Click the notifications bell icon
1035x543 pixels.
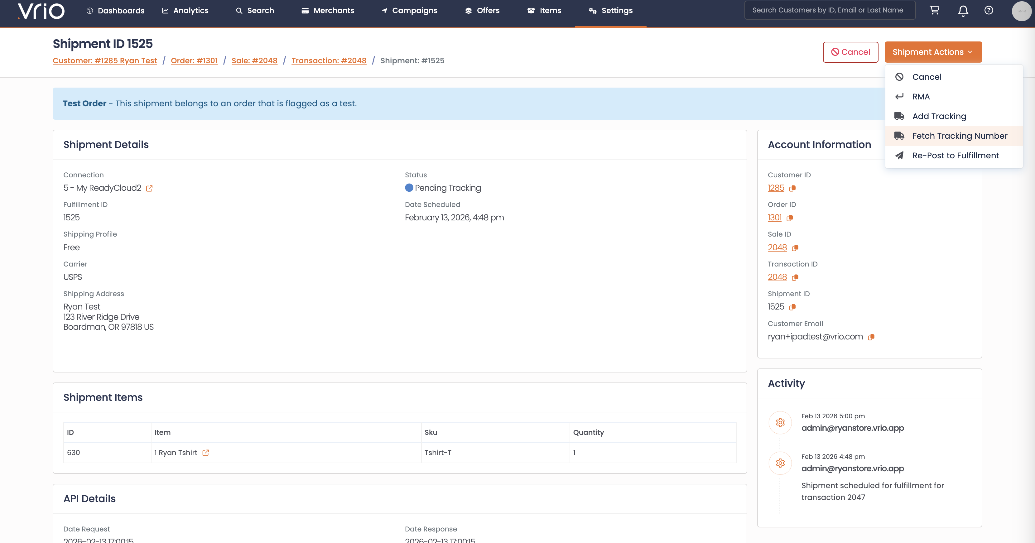[963, 11]
